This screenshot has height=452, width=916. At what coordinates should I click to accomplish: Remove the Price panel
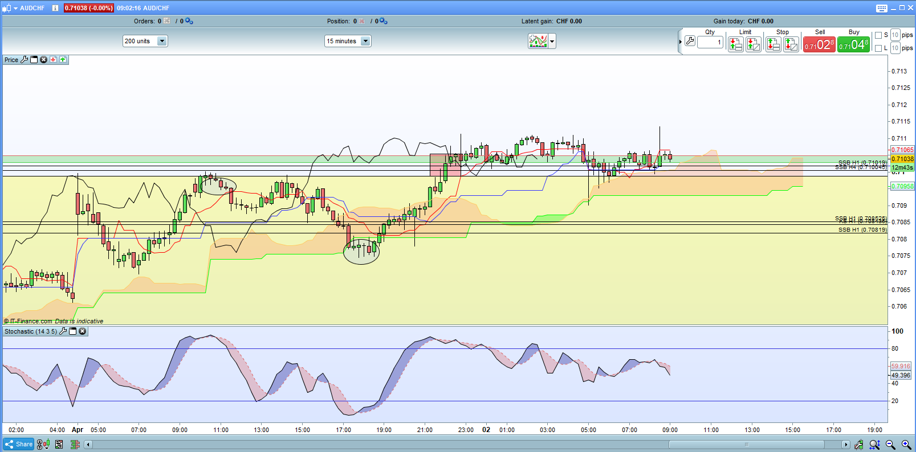(43, 60)
